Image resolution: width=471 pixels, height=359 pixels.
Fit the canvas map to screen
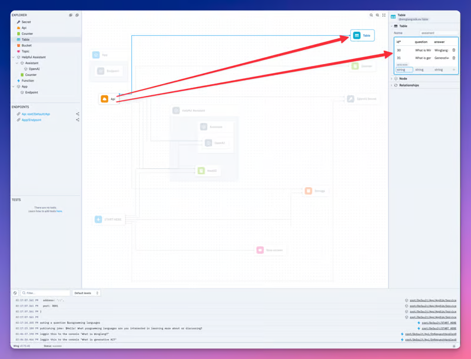point(384,15)
